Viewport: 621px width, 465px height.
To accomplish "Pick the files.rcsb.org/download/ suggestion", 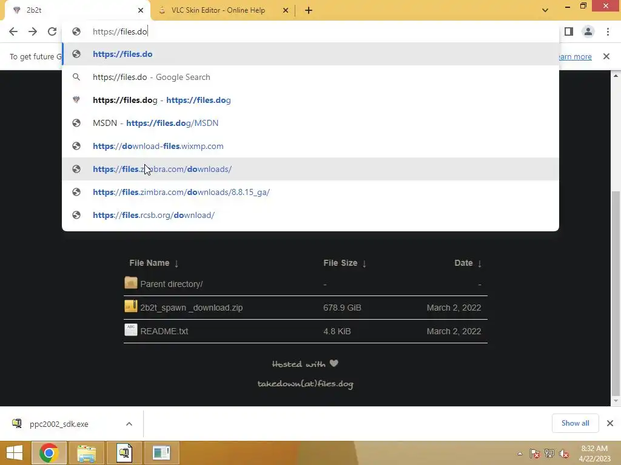I will click(x=311, y=215).
